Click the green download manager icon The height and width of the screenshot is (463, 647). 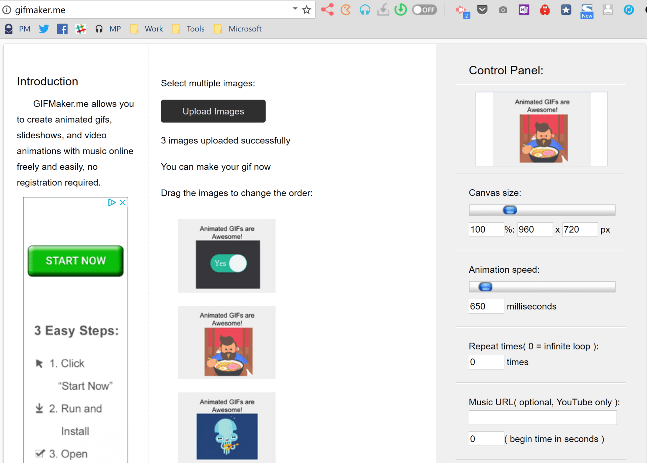click(x=400, y=10)
